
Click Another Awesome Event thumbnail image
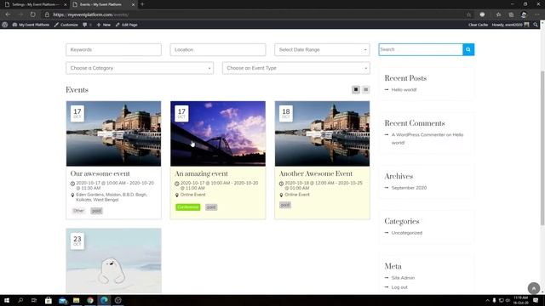322,133
